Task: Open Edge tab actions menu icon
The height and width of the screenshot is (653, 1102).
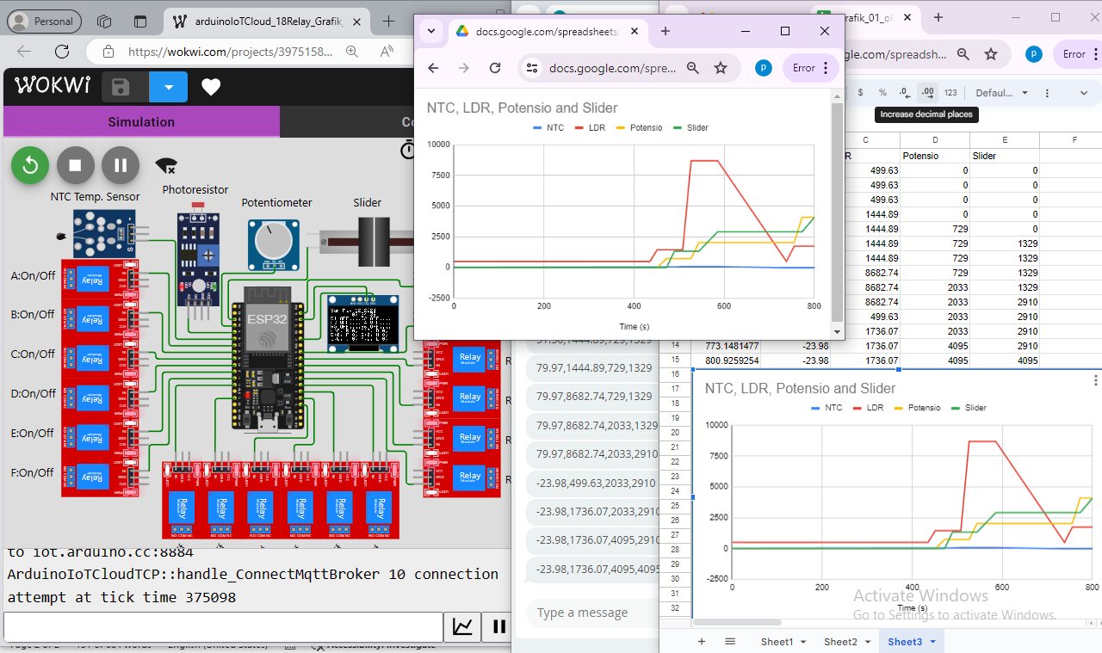Action: [x=139, y=22]
